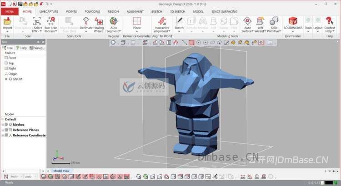The height and width of the screenshot is (186, 341).
Task: Click the blue 3D figure model
Action: click(196, 104)
